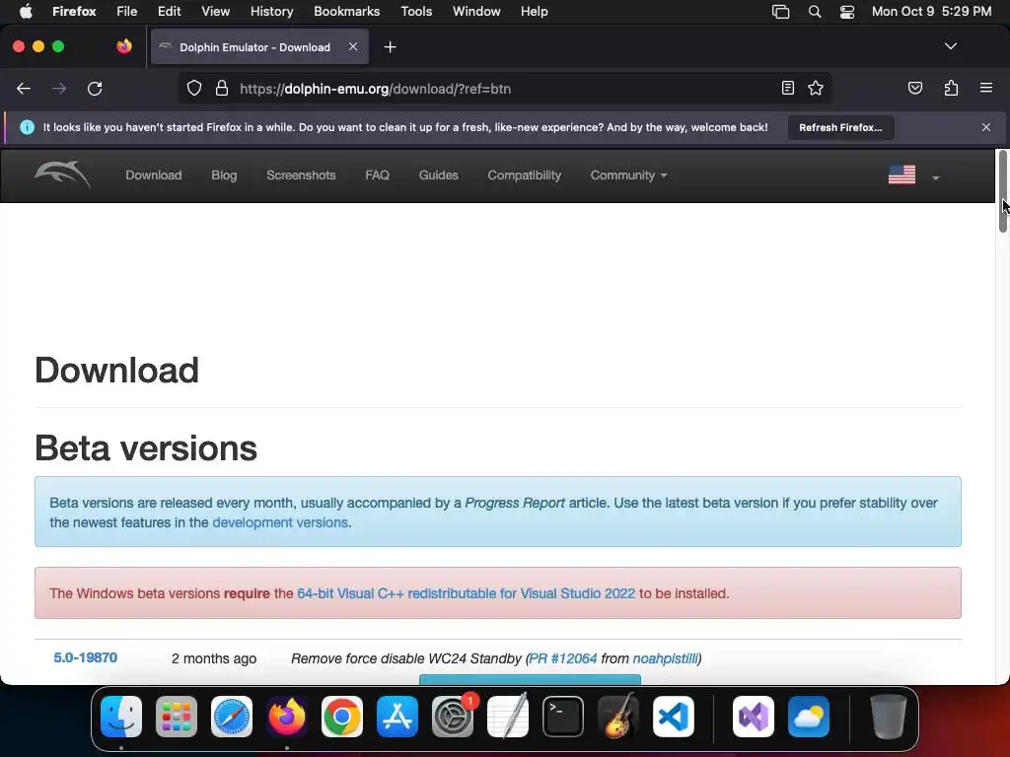Open Trash from the dock

click(889, 717)
